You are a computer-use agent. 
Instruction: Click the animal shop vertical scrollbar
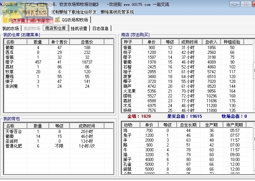tap(254, 148)
